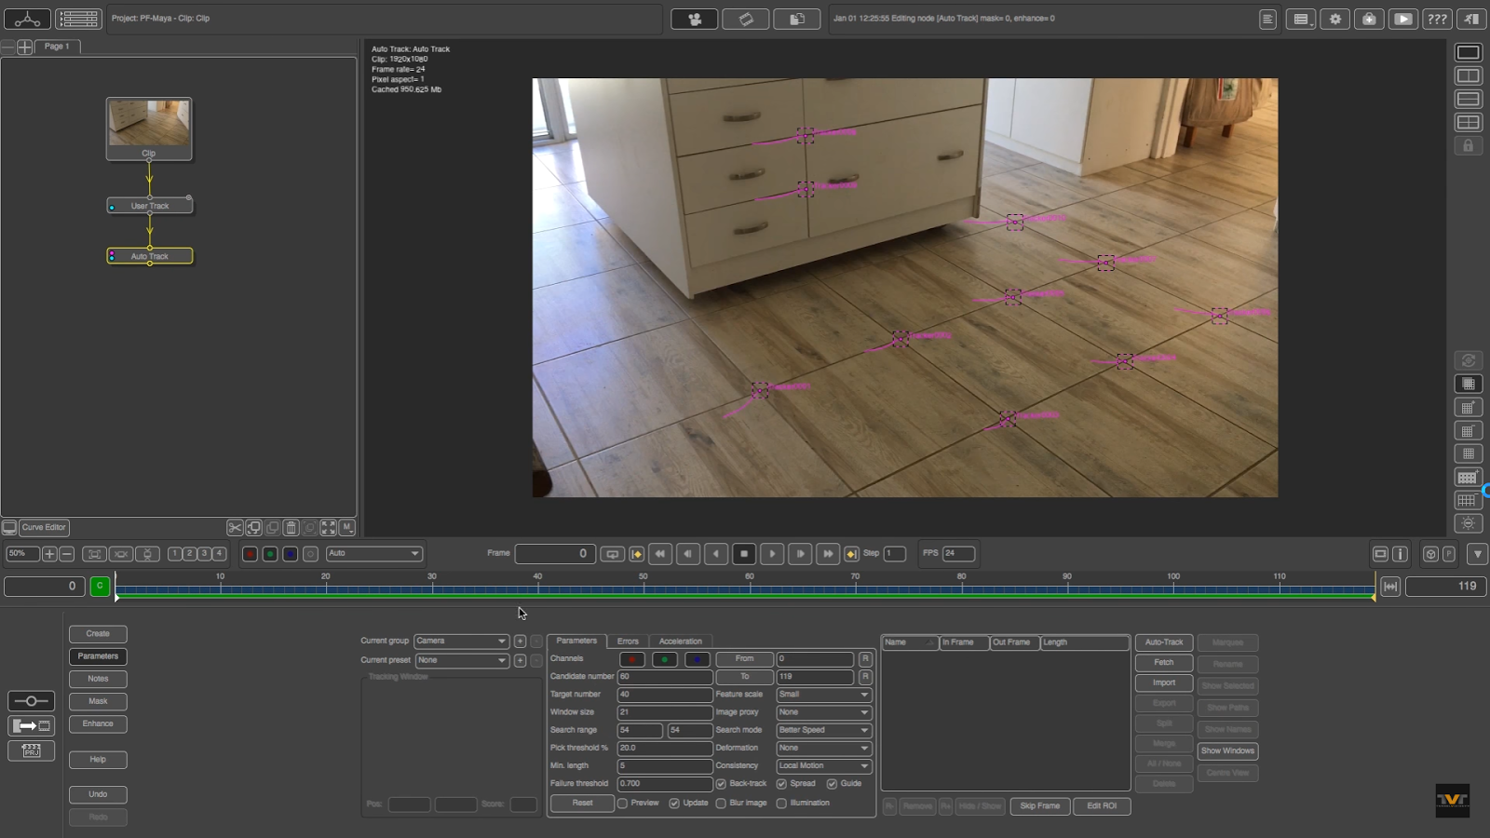Click the play-in-box icon in top bar

click(1402, 19)
